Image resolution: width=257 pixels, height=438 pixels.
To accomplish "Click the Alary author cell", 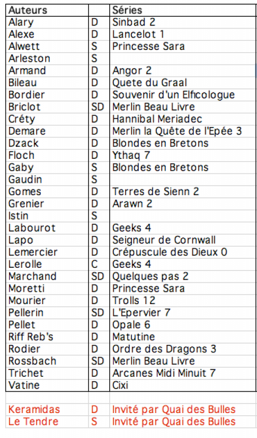I will click(x=47, y=22).
